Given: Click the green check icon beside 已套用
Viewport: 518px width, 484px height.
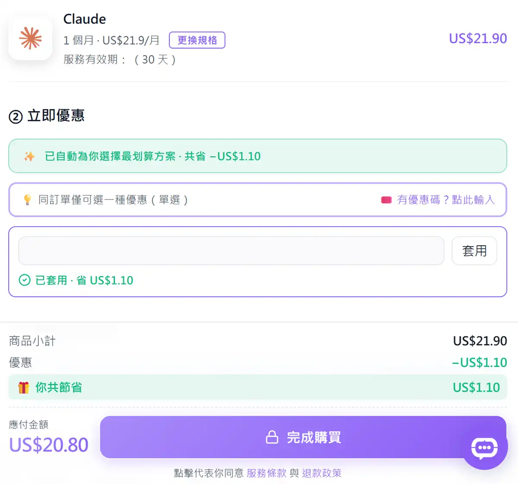Looking at the screenshot, I should coord(25,280).
